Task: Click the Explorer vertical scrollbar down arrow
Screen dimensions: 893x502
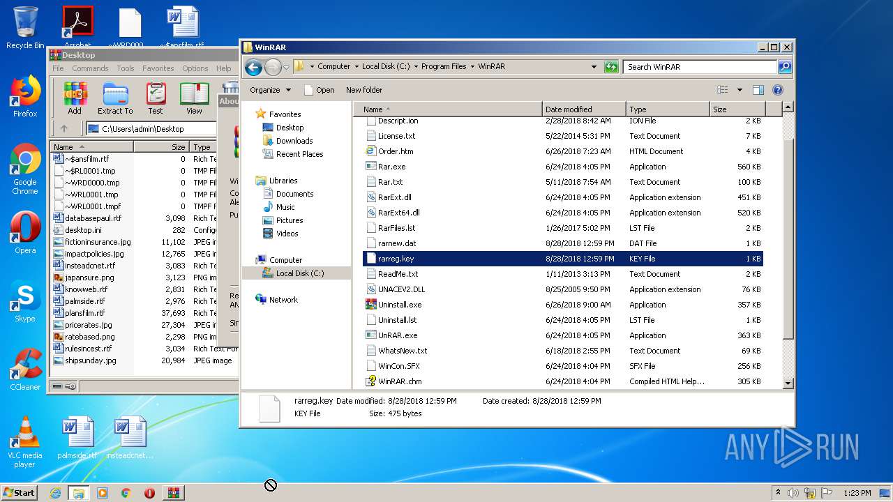Action: pyautogui.click(x=788, y=383)
